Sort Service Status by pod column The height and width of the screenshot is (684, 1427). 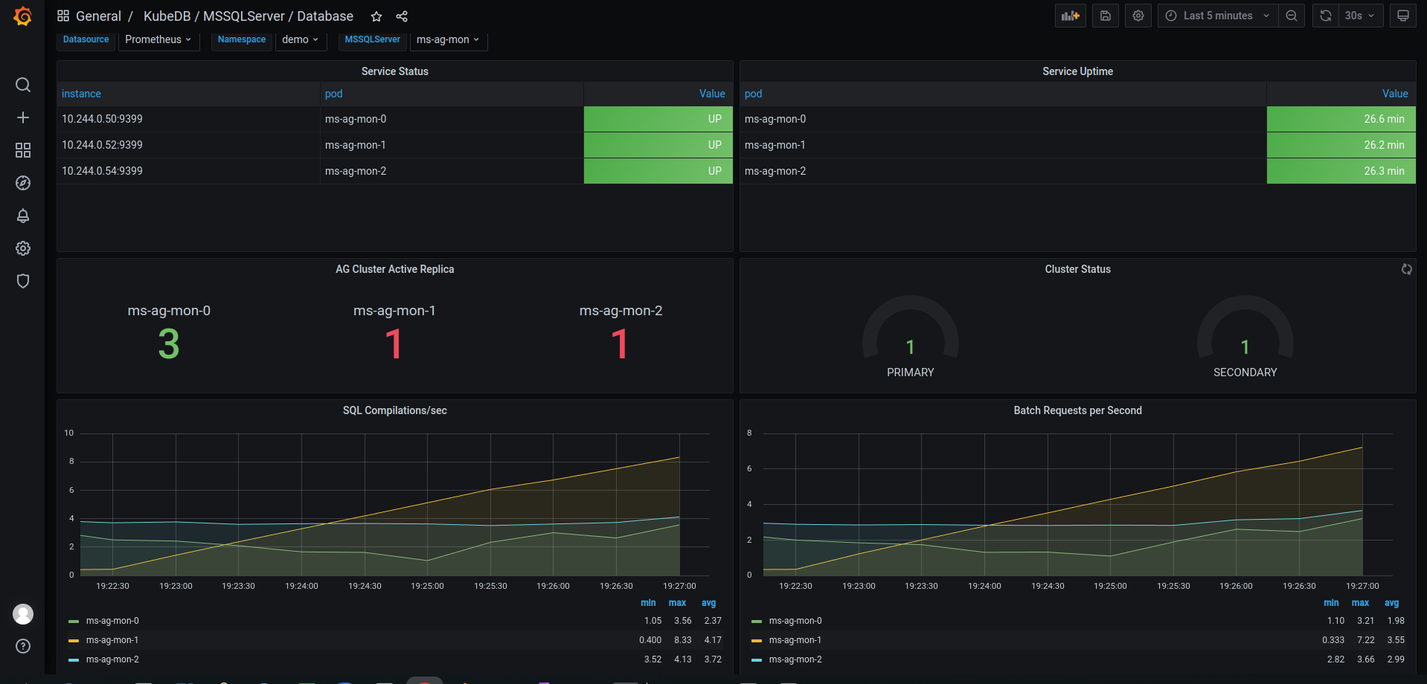click(x=334, y=94)
